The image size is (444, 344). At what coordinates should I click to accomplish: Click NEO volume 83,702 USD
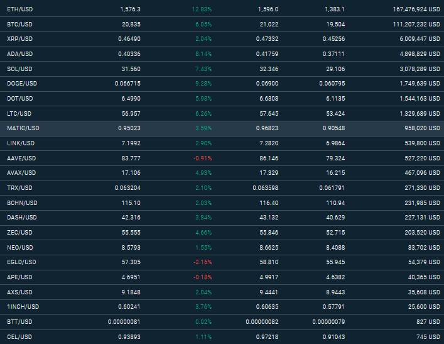coord(424,248)
